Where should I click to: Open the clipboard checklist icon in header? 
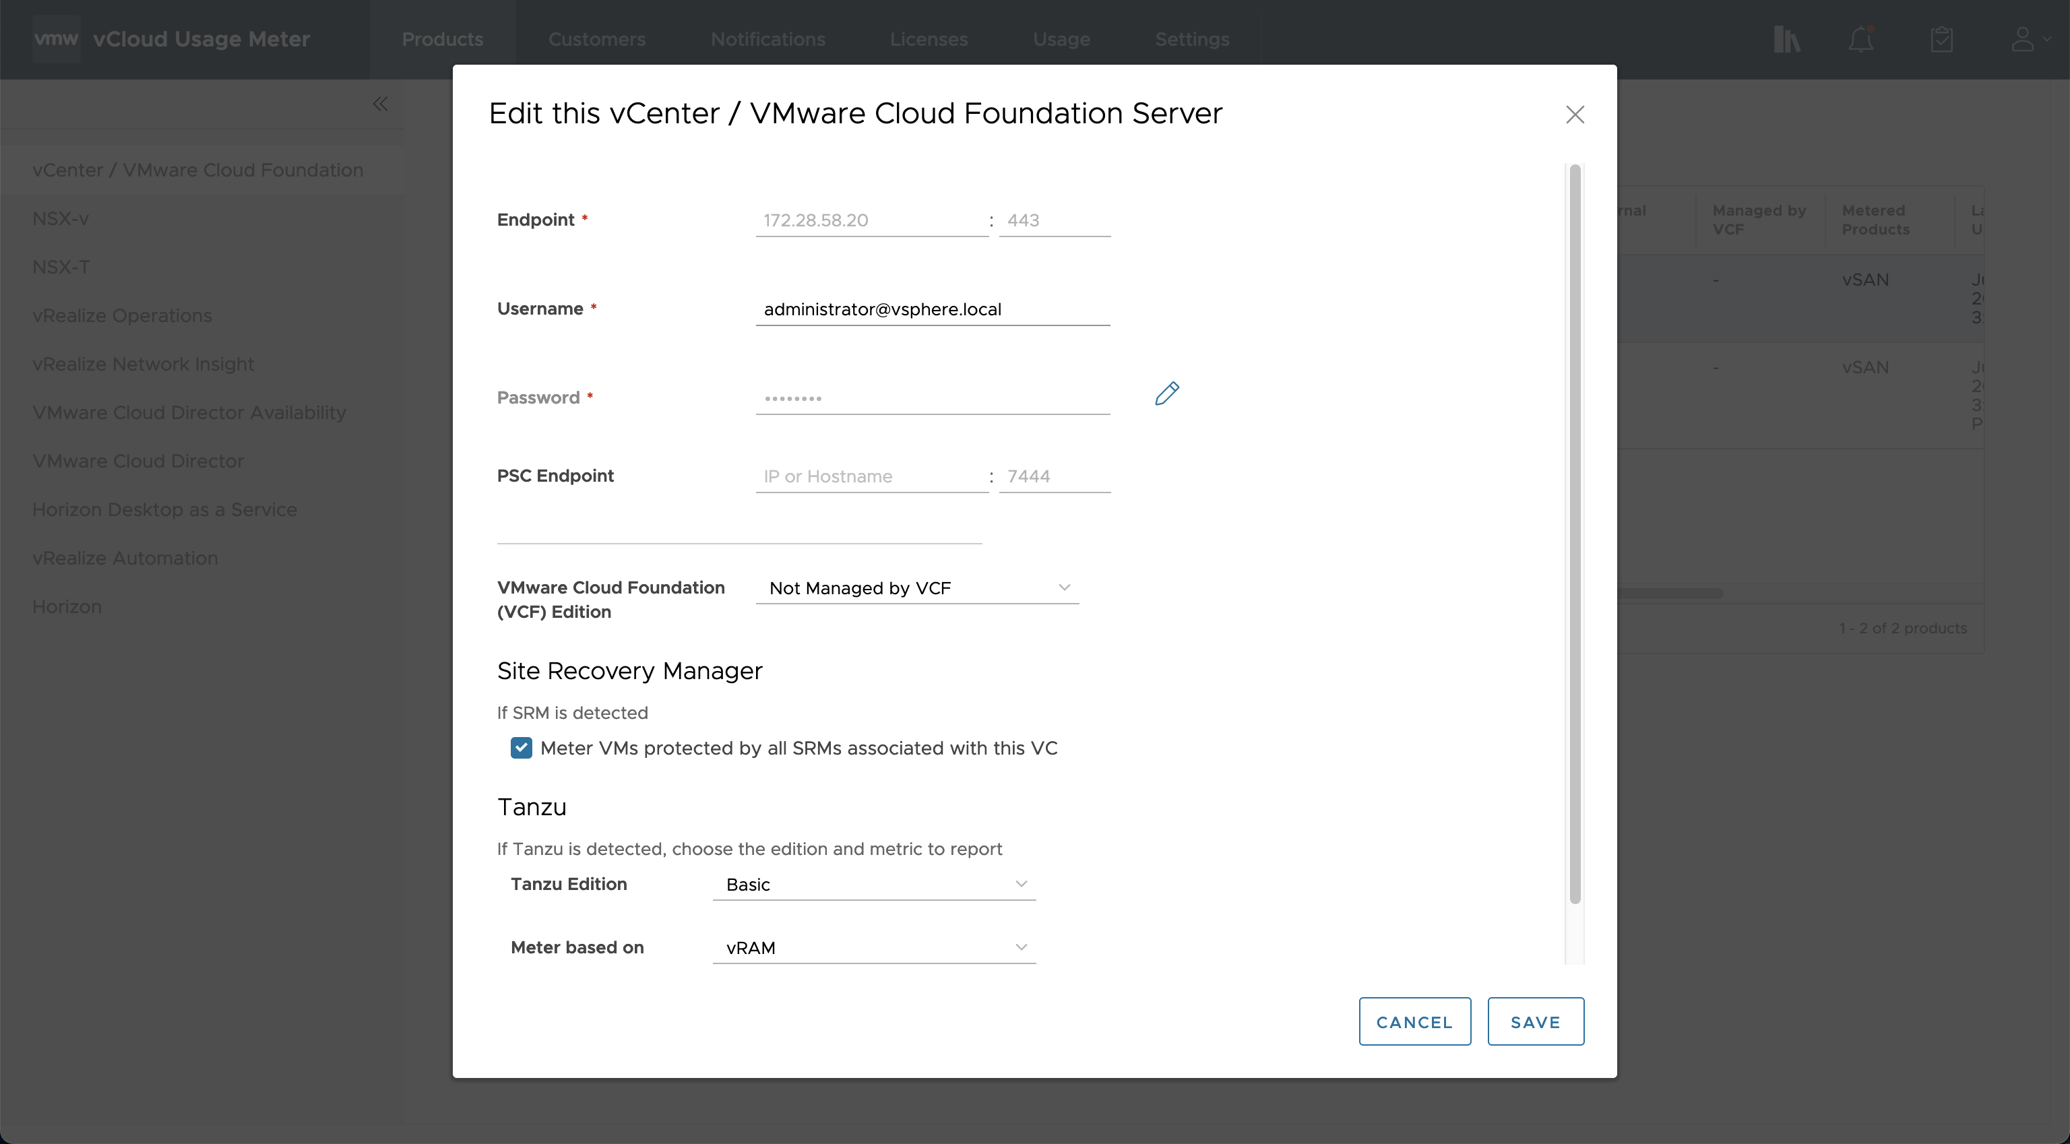click(x=1941, y=39)
